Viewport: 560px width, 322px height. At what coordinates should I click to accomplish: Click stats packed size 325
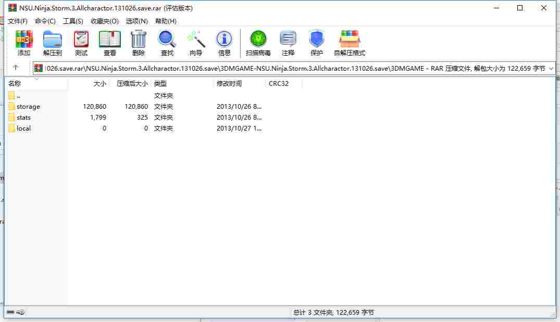tap(143, 118)
